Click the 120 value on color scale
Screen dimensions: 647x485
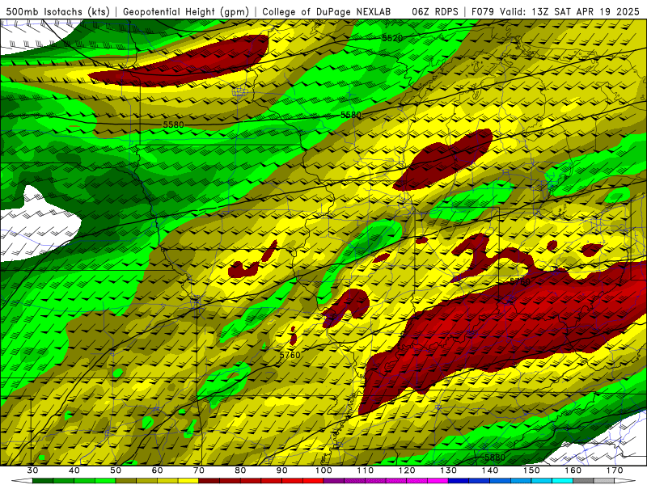point(407,470)
